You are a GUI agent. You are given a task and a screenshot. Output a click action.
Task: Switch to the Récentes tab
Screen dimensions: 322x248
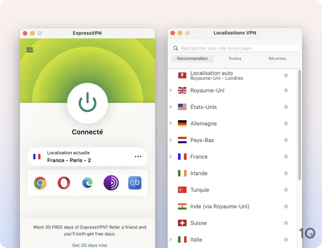pos(277,59)
